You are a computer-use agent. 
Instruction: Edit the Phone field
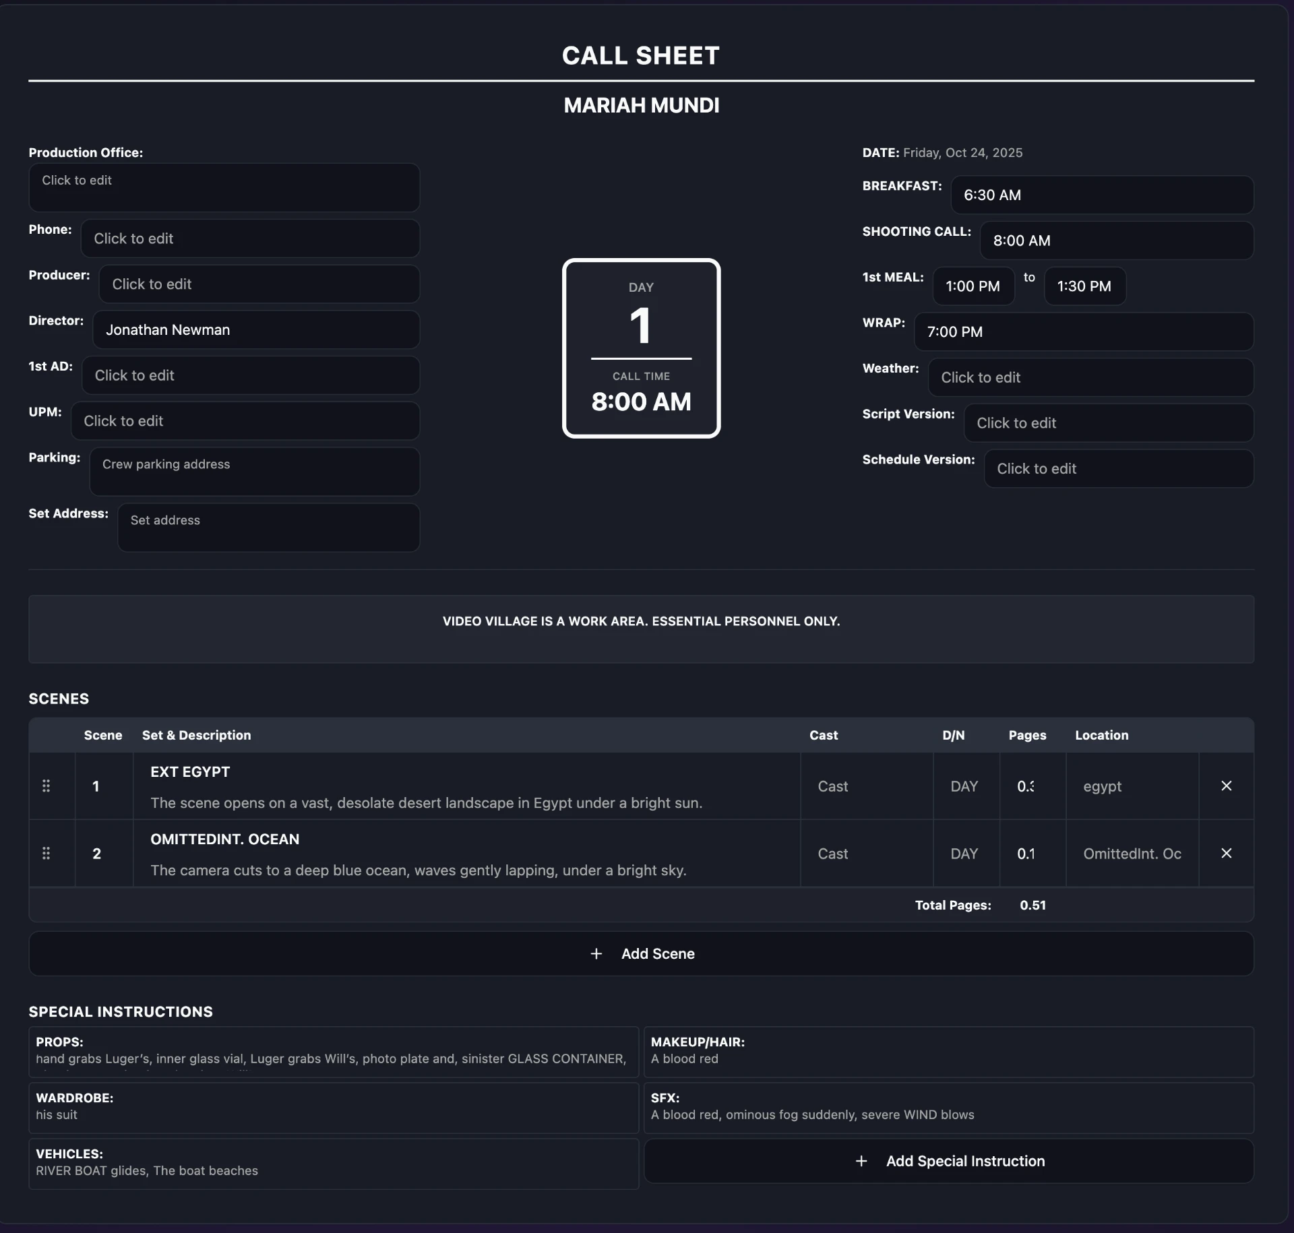click(250, 239)
